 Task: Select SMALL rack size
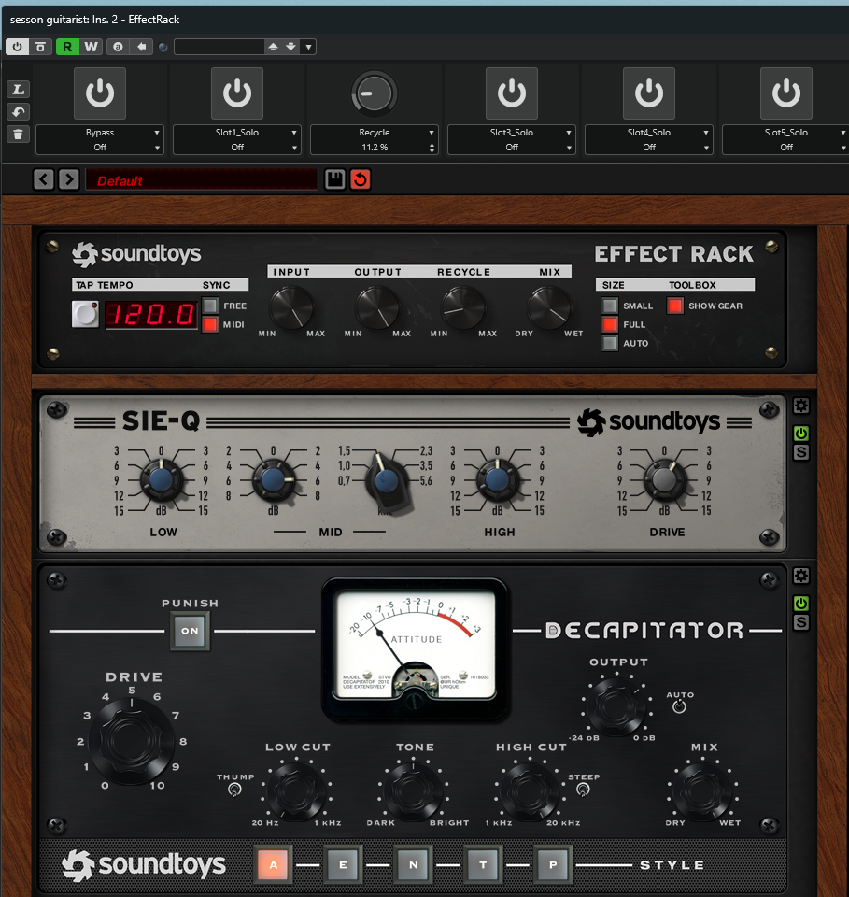pos(610,306)
